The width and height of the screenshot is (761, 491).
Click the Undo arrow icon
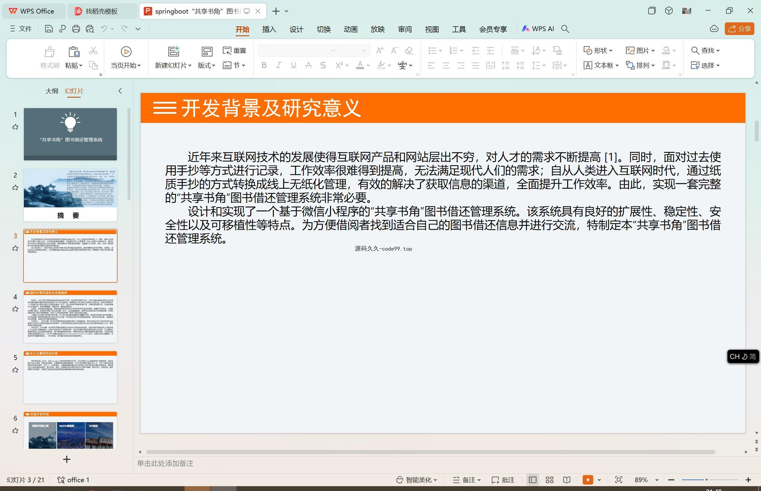[x=104, y=29]
